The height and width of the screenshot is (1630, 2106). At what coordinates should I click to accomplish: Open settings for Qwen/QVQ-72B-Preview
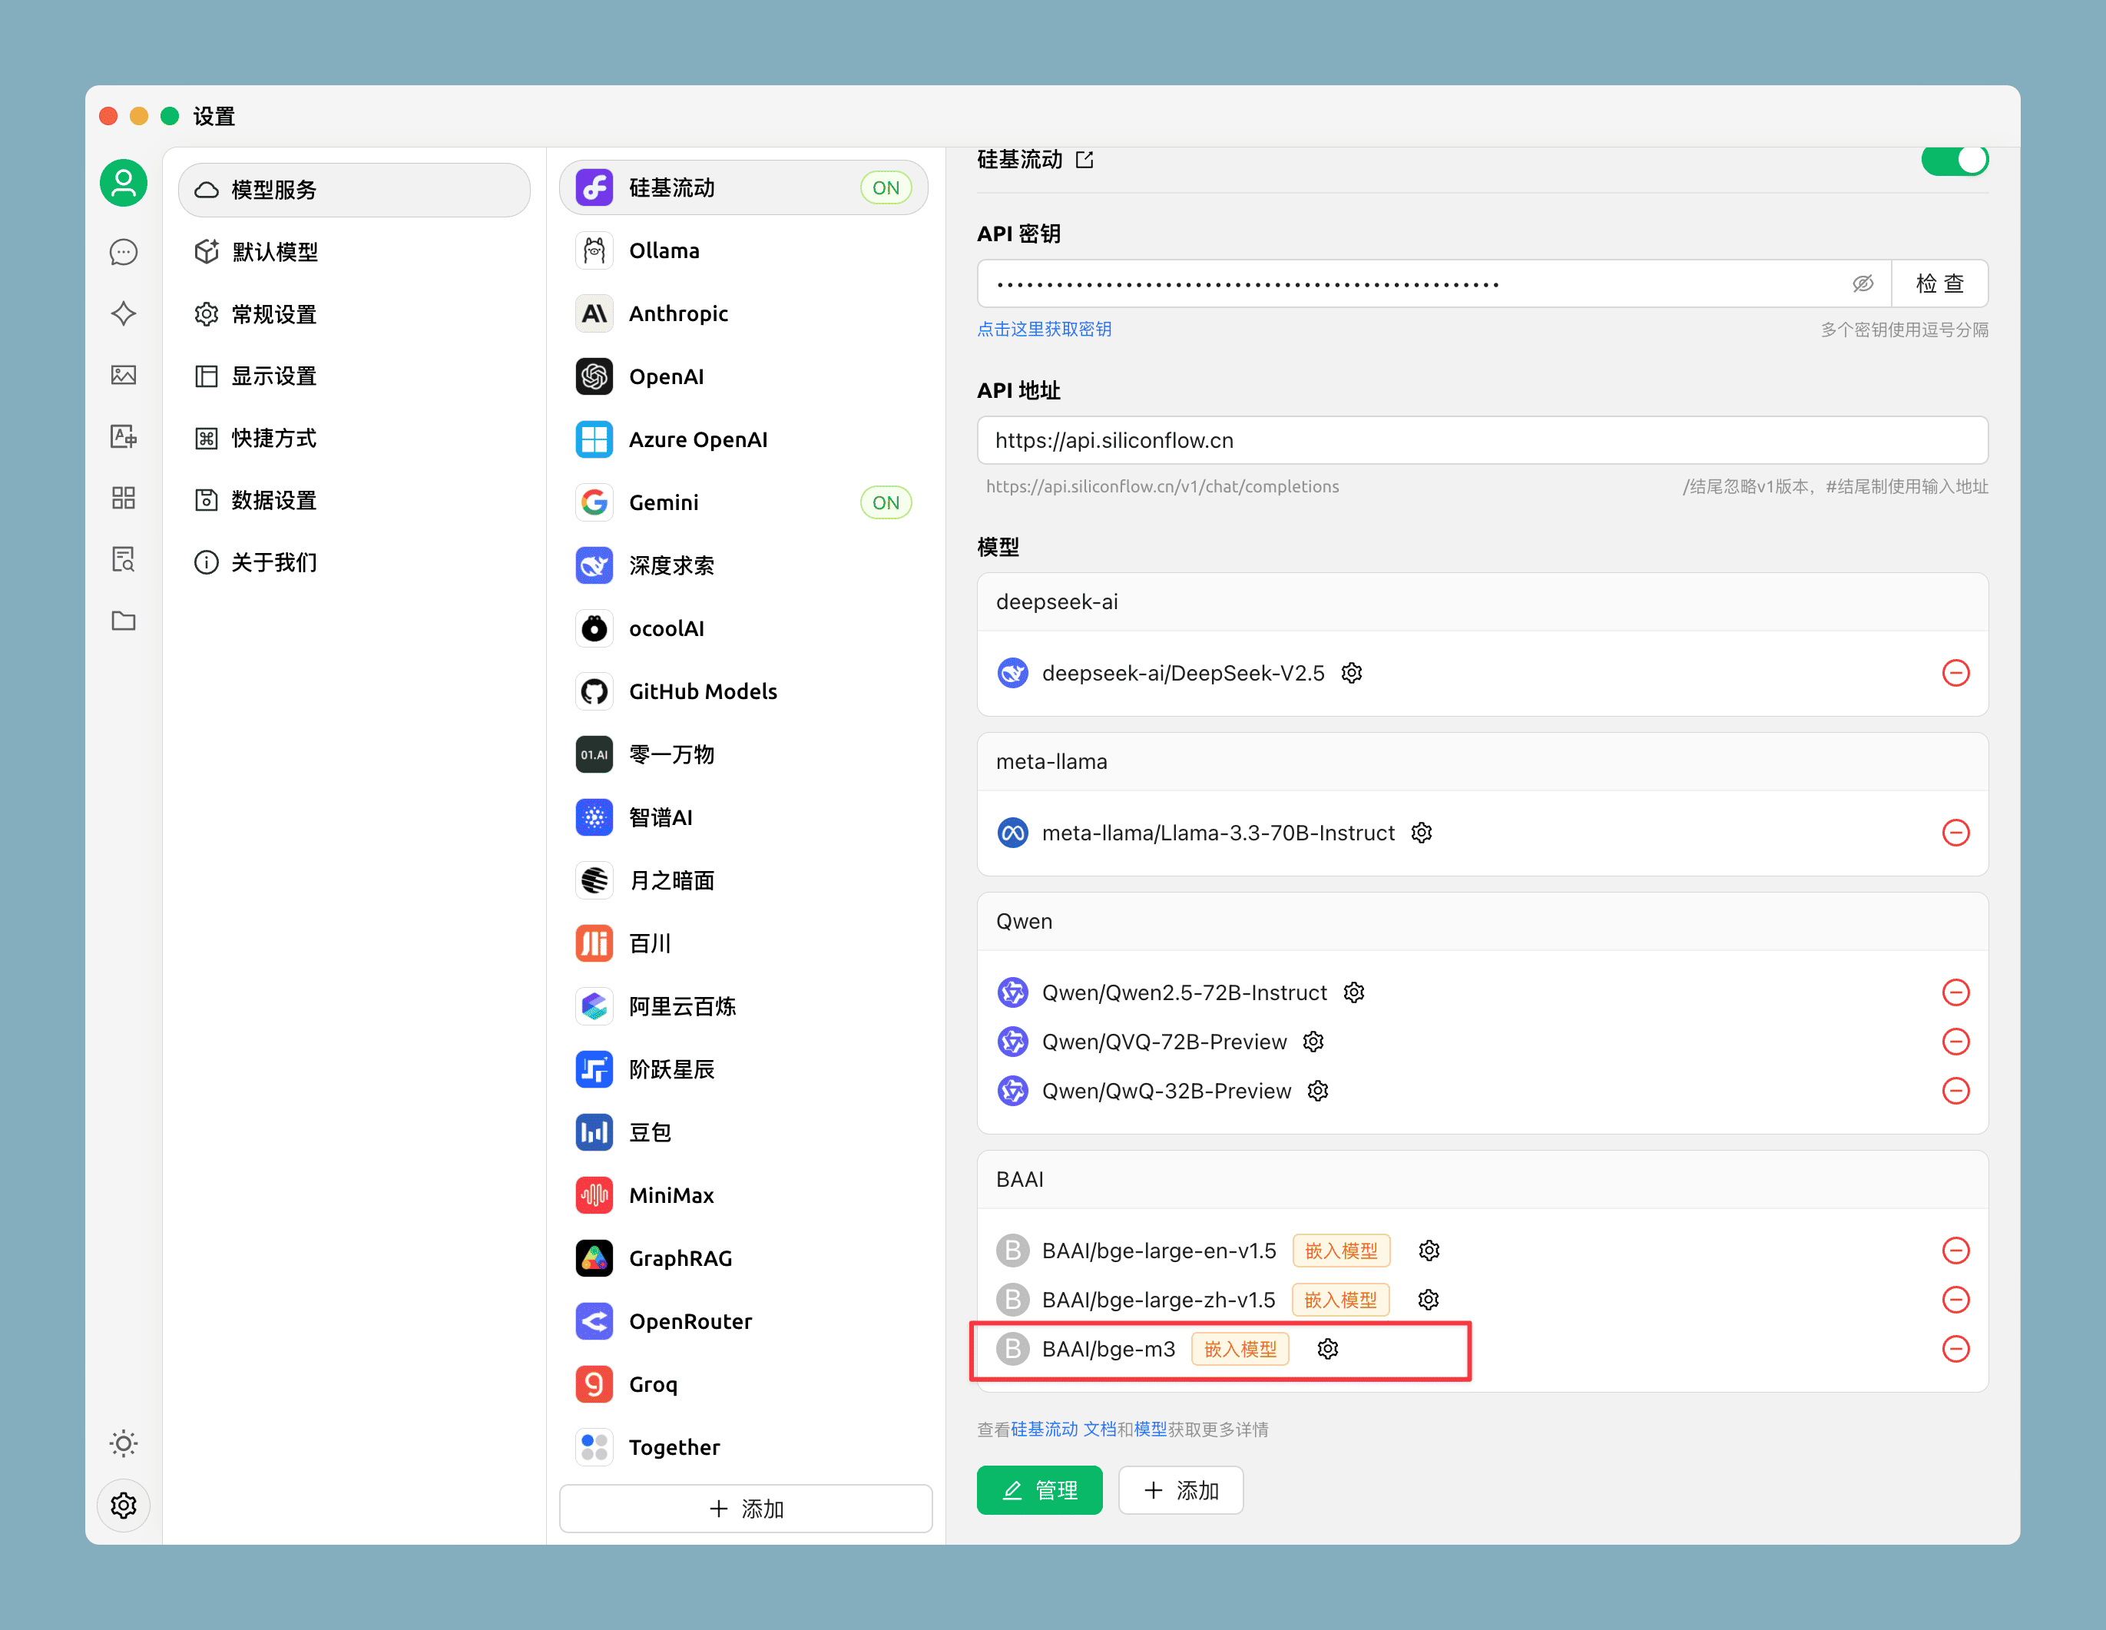point(1313,1042)
